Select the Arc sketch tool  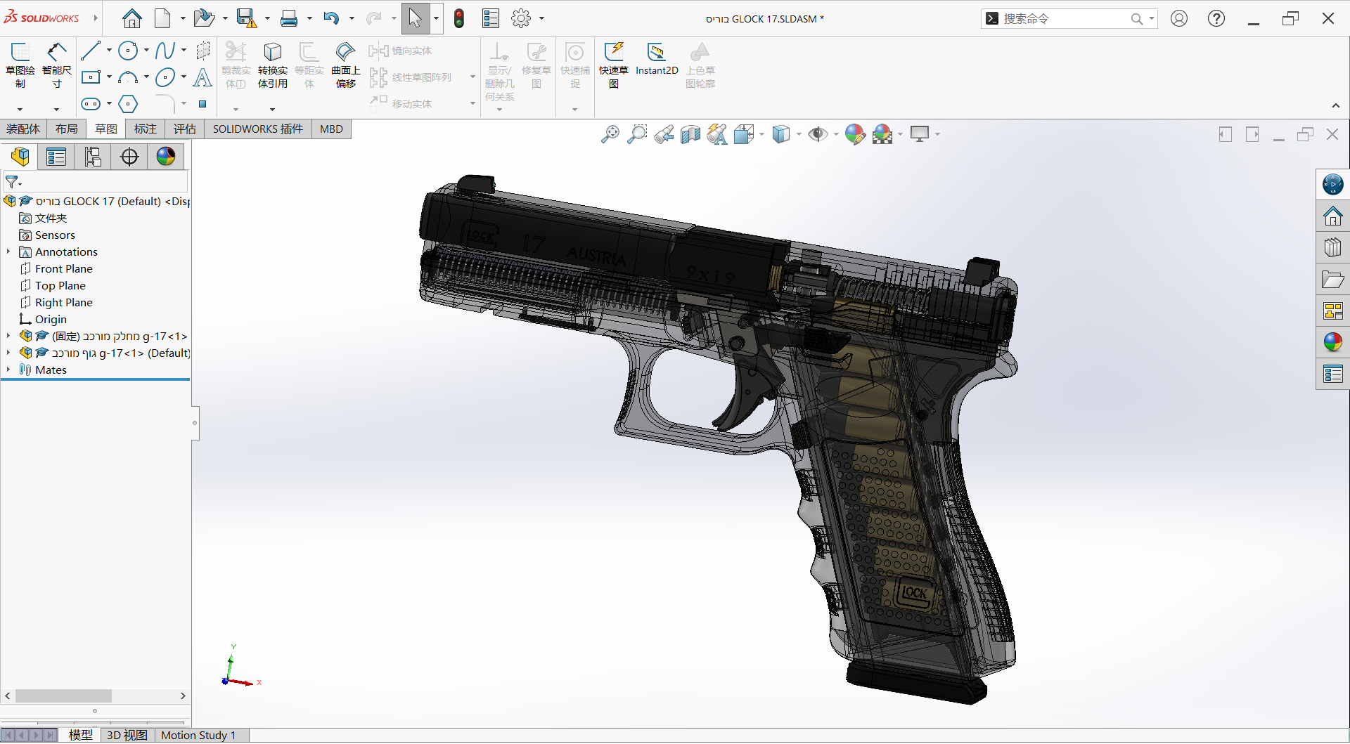point(128,77)
